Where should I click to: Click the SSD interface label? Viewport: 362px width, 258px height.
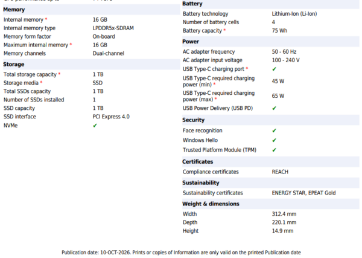tap(20, 117)
